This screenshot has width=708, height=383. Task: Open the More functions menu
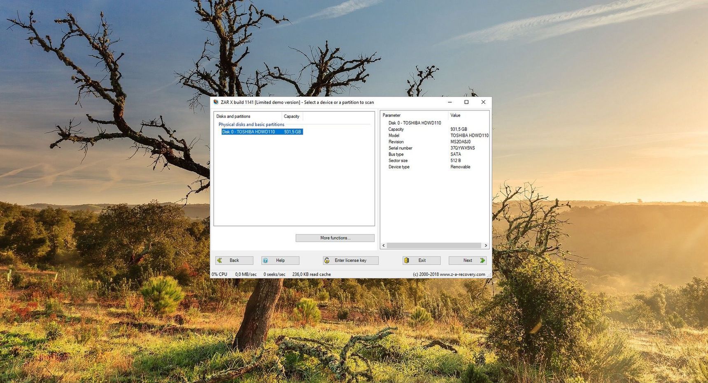[x=335, y=238]
